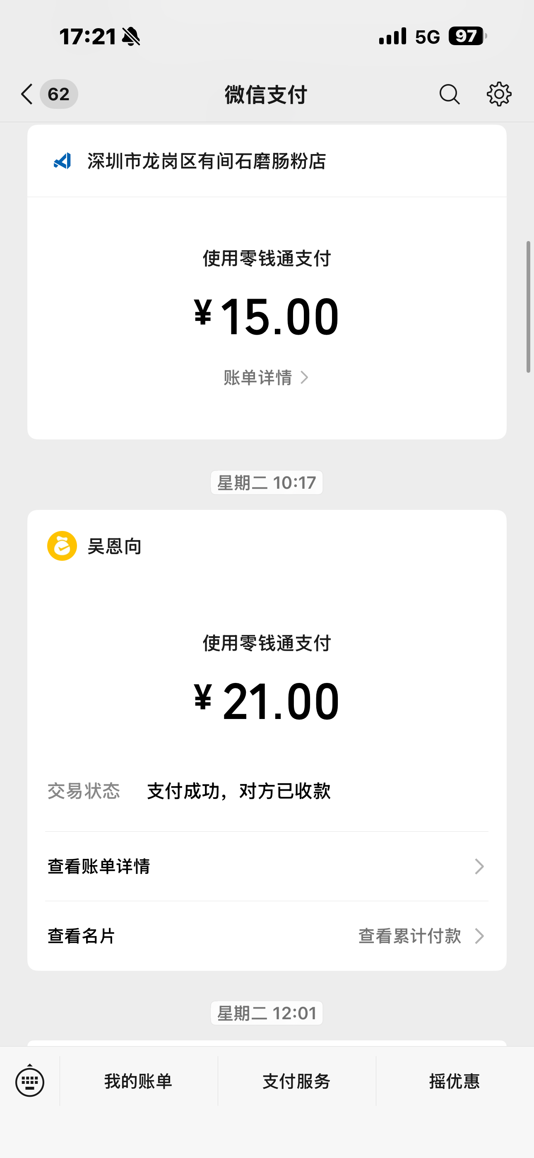The width and height of the screenshot is (534, 1158).
Task: Tap the ¥15.00 payment amount
Action: click(267, 316)
